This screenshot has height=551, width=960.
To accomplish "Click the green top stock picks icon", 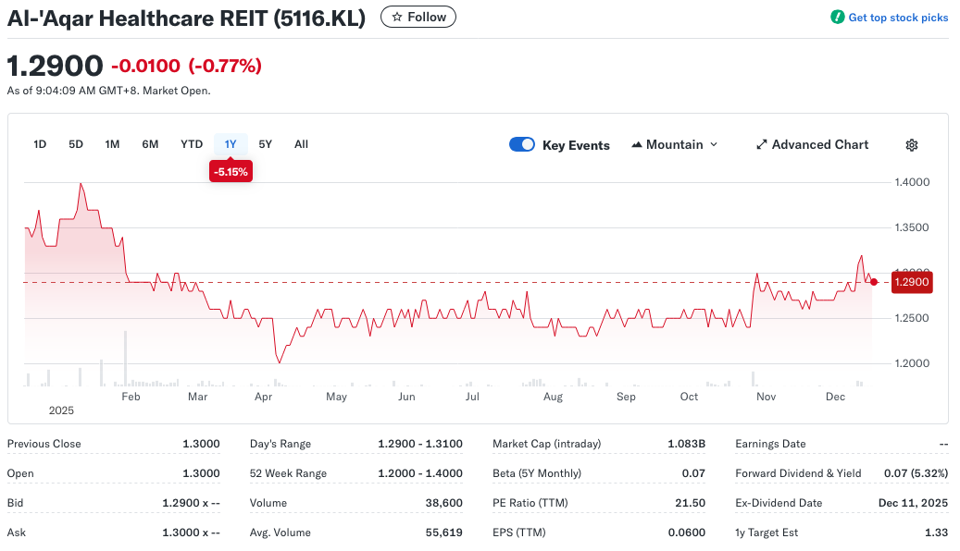I will (x=837, y=18).
